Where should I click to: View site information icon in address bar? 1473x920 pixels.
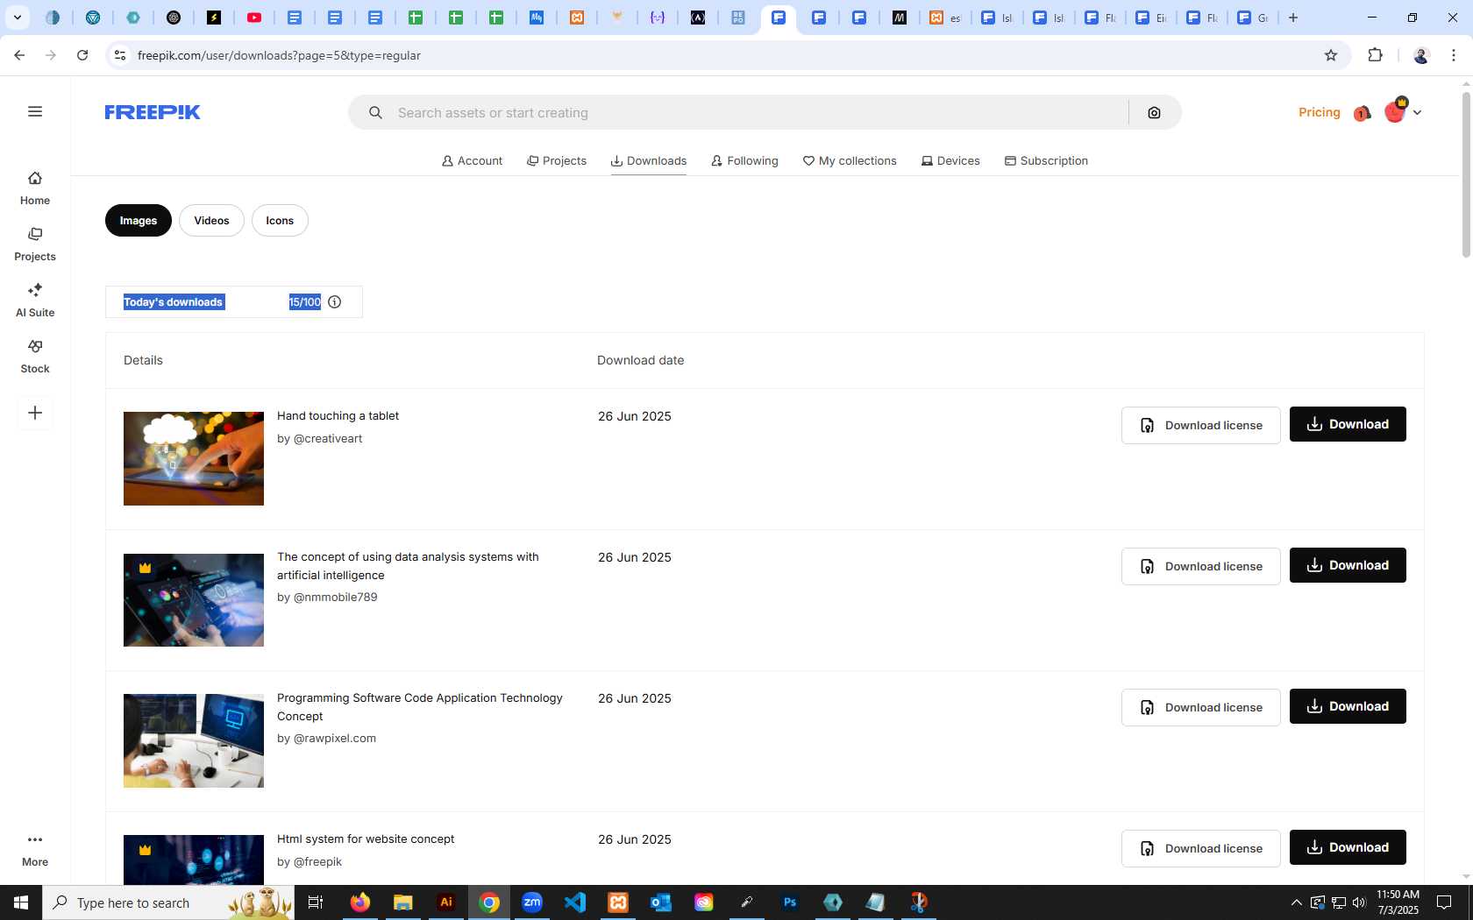click(x=120, y=55)
